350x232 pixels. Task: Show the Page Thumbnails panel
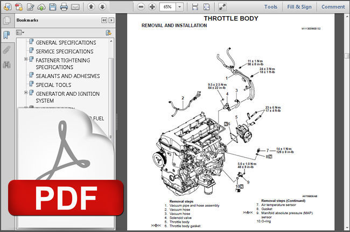(x=6, y=20)
